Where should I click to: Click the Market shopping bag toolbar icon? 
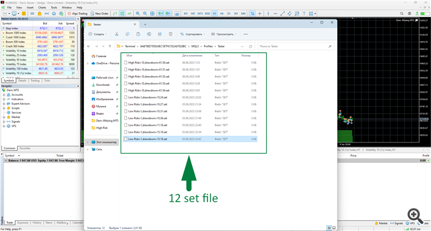[x=40, y=13]
